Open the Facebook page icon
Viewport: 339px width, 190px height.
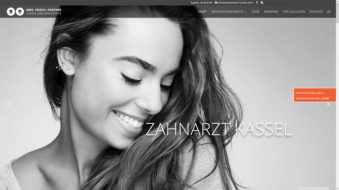(257, 3)
